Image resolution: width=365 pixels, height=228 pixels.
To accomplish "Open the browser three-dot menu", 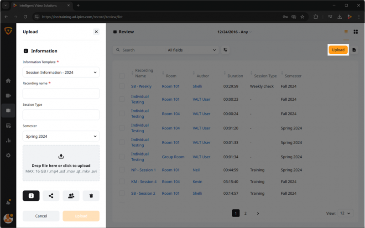I will (359, 17).
